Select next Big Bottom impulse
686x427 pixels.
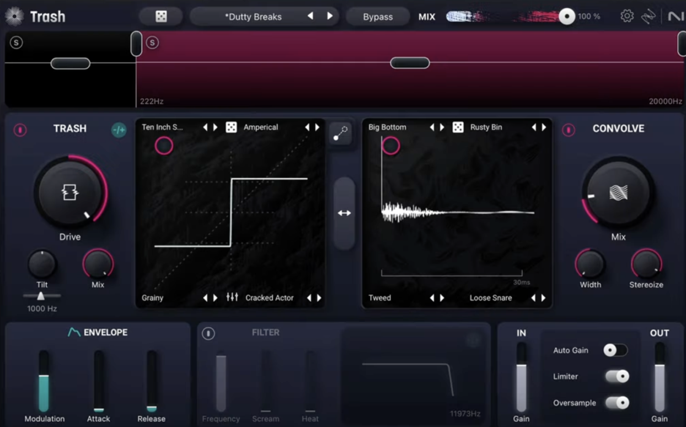click(x=442, y=127)
